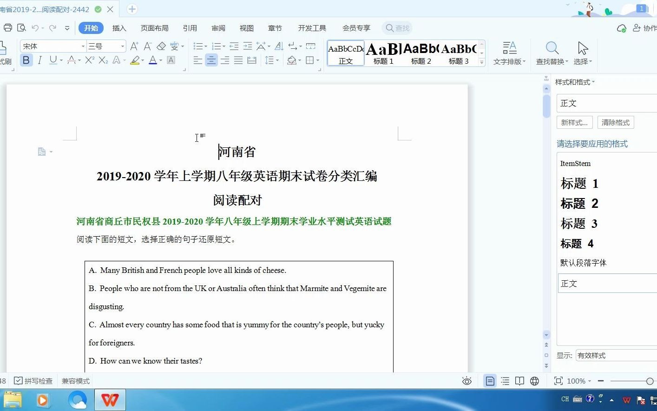657x411 pixels.
Task: Expand borders dropdown arrow
Action: tap(318, 60)
